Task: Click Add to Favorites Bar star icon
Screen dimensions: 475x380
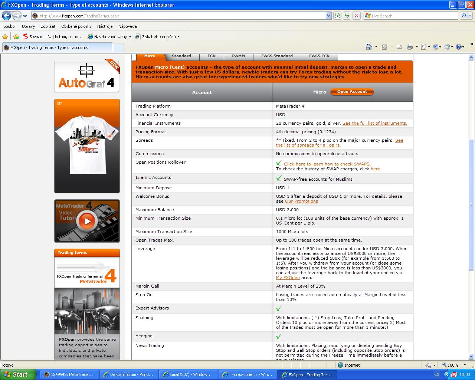Action: pyautogui.click(x=16, y=37)
